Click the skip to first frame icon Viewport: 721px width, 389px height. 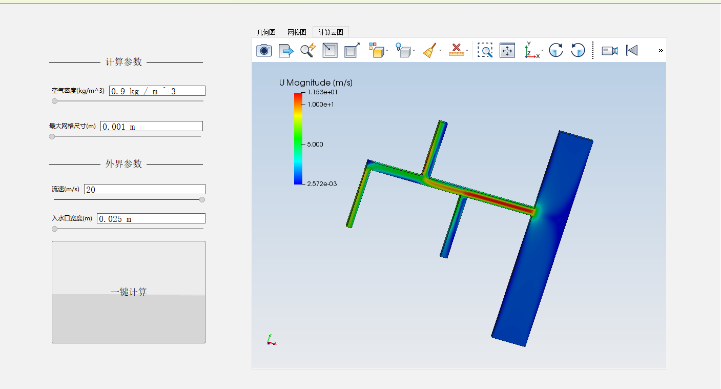[632, 50]
